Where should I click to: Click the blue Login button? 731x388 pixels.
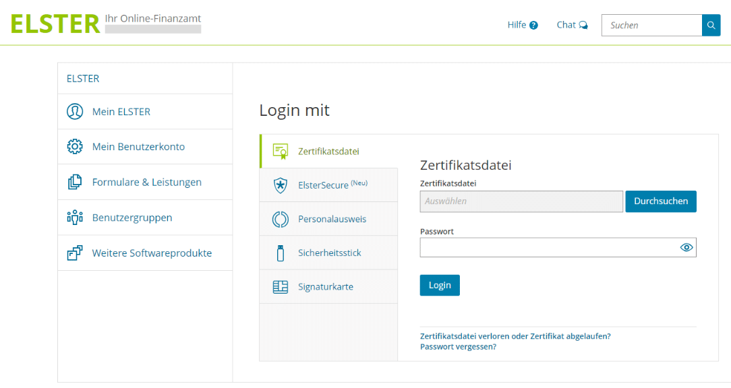[440, 285]
